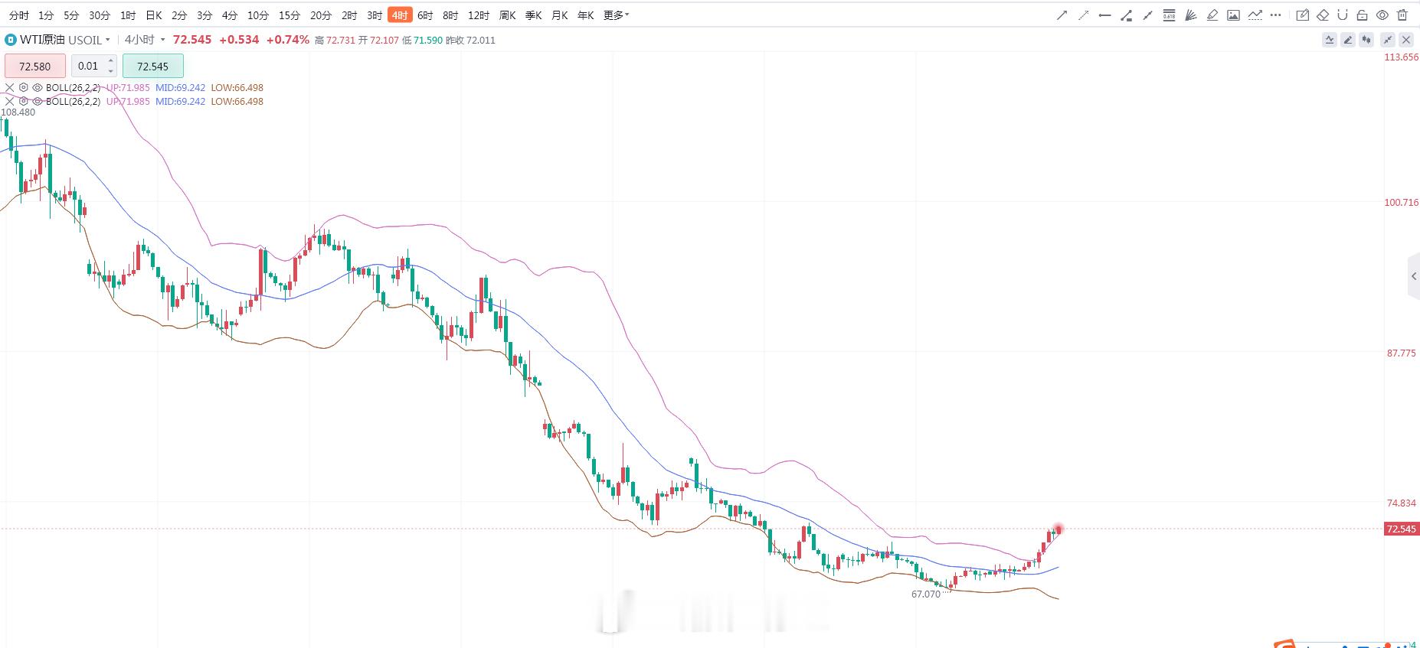This screenshot has height=648, width=1420.
Task: Switch to the 周K timeframe
Action: coord(507,15)
